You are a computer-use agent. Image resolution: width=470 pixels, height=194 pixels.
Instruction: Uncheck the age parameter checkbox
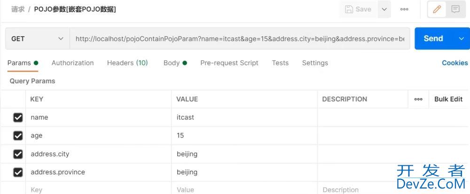(18, 136)
